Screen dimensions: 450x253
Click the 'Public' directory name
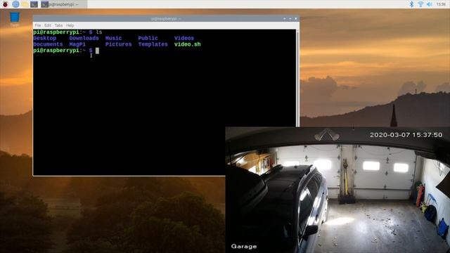tap(148, 38)
